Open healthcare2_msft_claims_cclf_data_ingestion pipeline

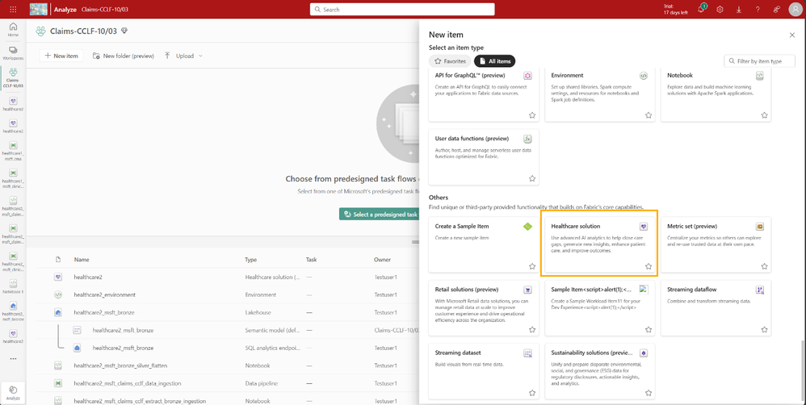(x=127, y=383)
